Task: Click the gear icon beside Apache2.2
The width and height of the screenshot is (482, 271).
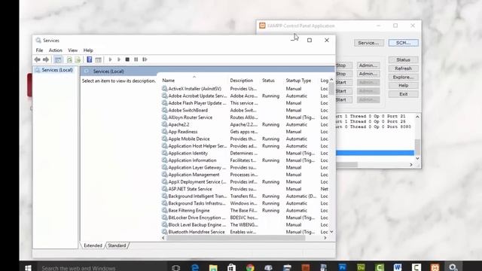Action: click(x=164, y=124)
